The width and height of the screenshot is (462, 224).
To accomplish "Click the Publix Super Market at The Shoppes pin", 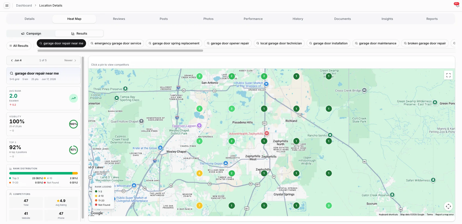I will [x=266, y=84].
